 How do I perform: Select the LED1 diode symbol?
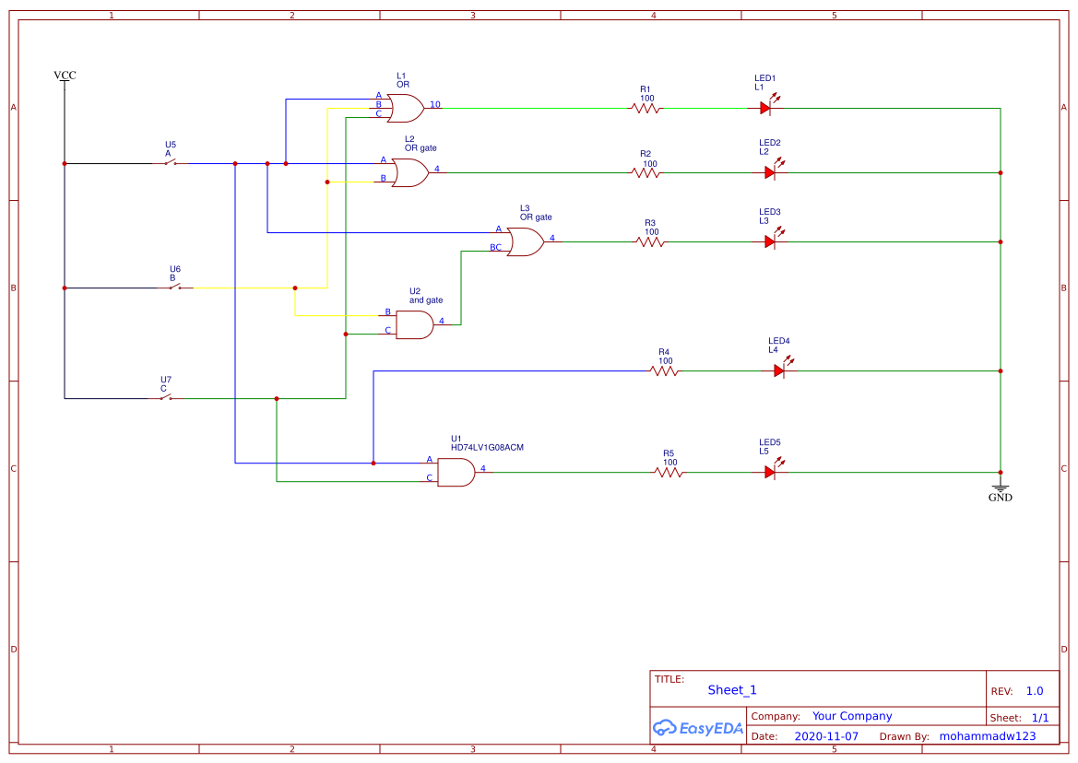pos(765,108)
